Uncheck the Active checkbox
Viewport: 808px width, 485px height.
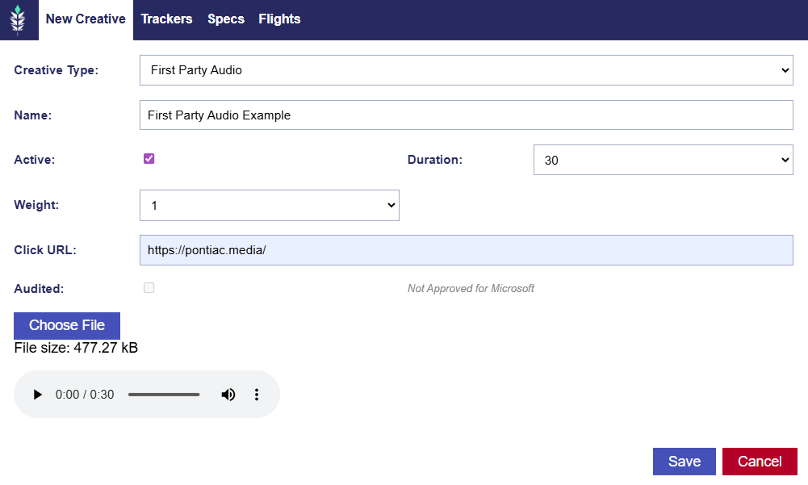149,159
